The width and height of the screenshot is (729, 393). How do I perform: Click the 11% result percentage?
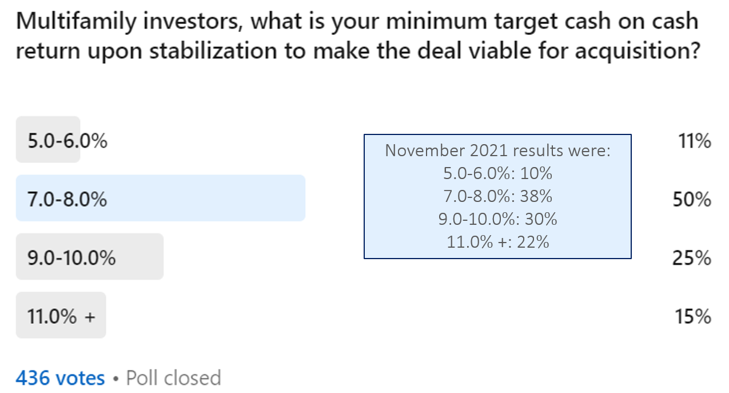pyautogui.click(x=695, y=141)
